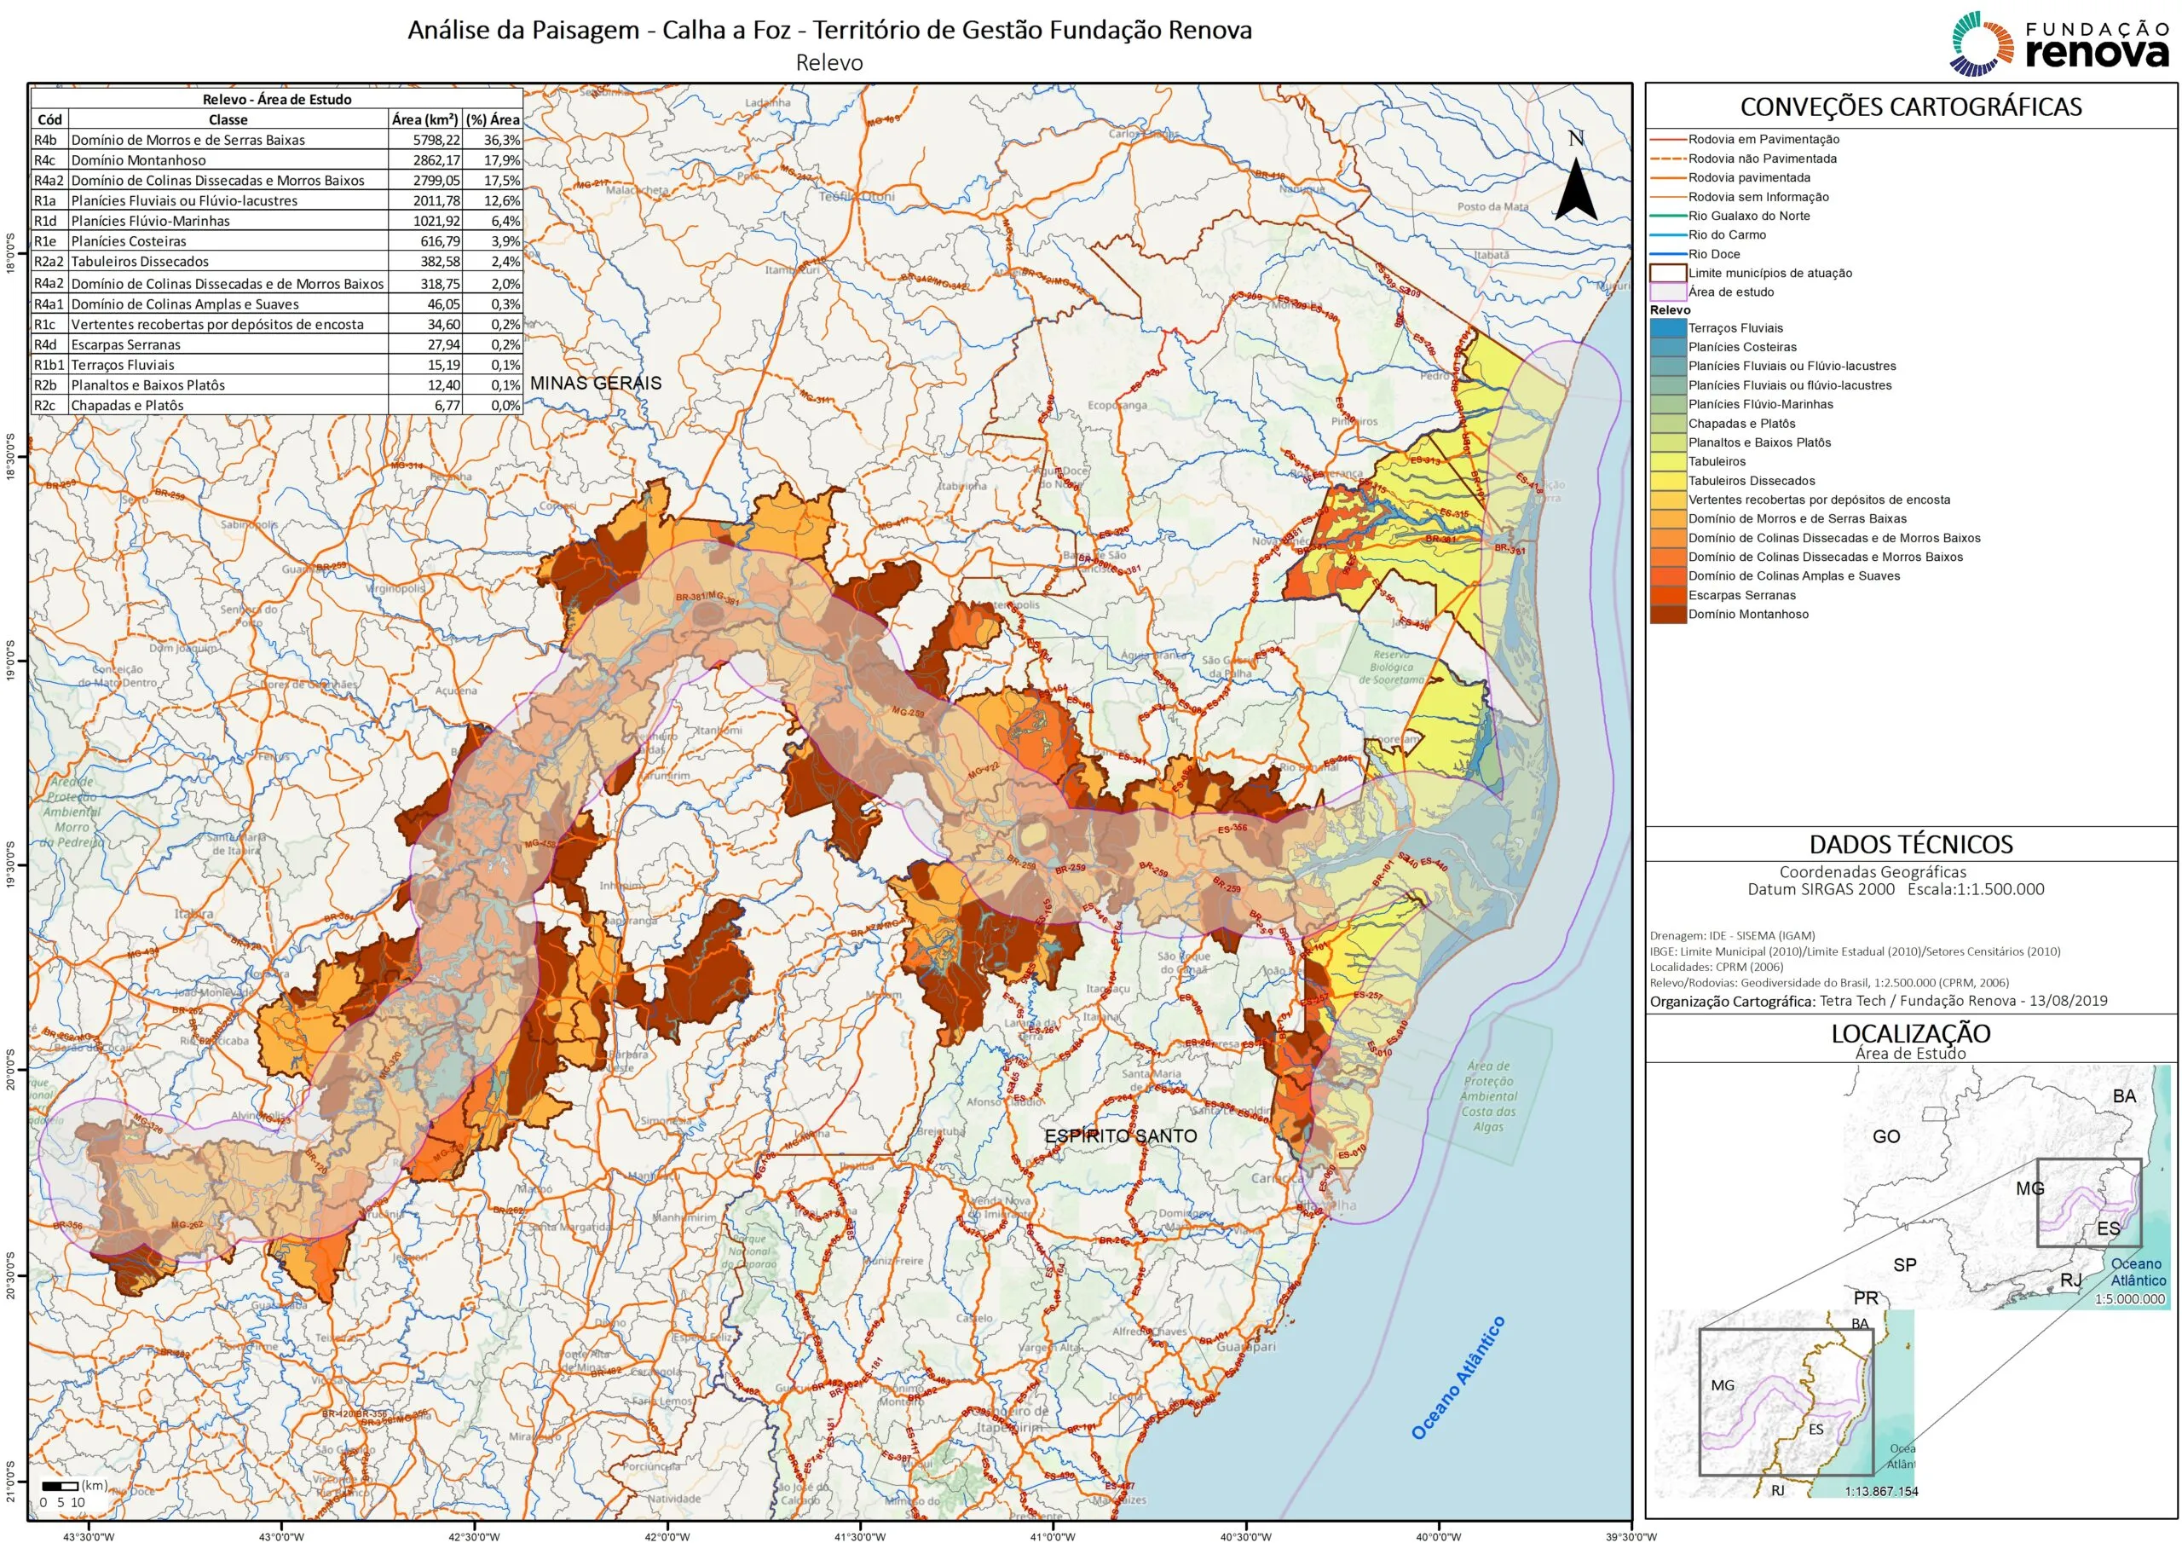Click the Terraços Fluviais blue legend swatch
This screenshot has width=2182, height=1543.
point(1668,328)
